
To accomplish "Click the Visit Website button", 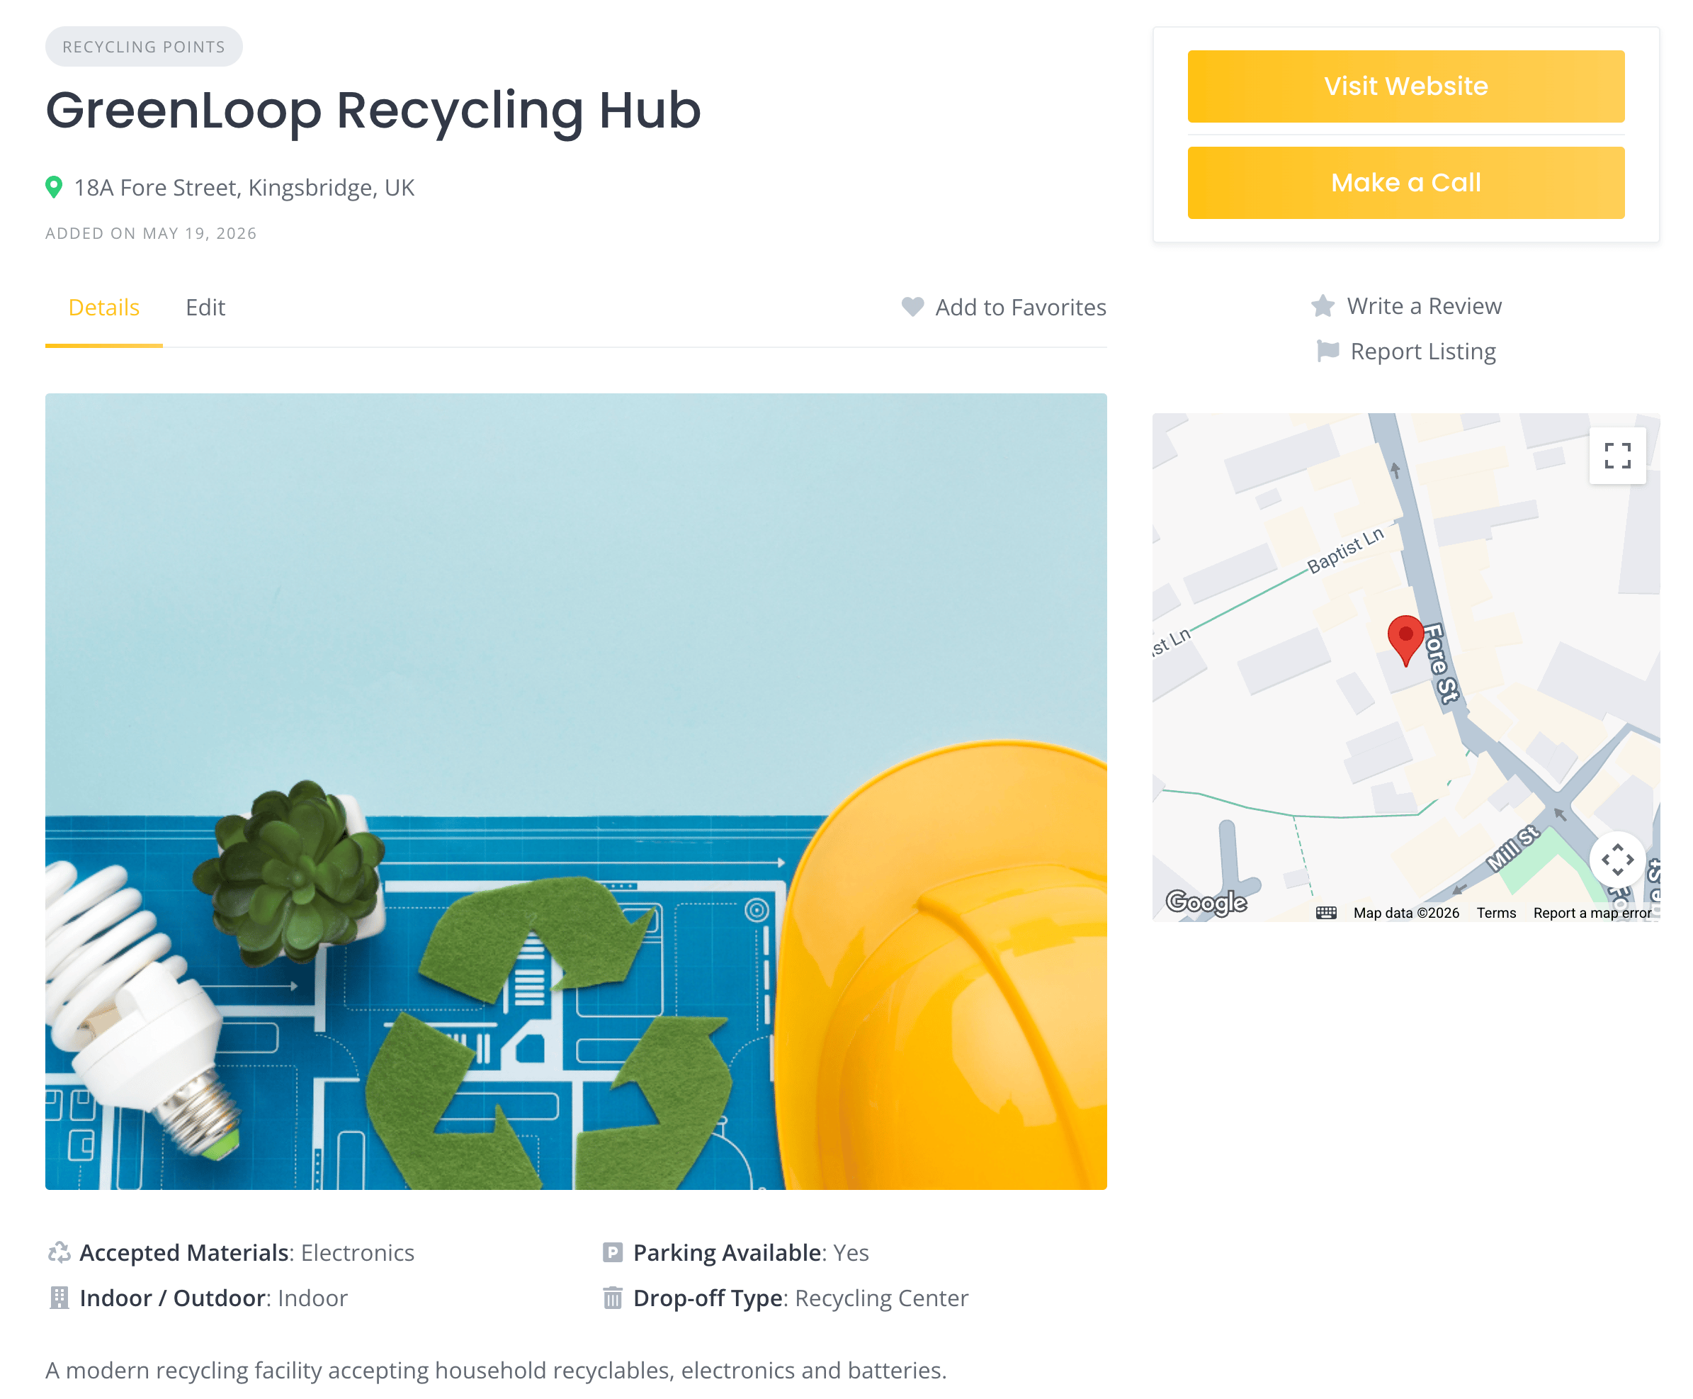I will pos(1405,86).
